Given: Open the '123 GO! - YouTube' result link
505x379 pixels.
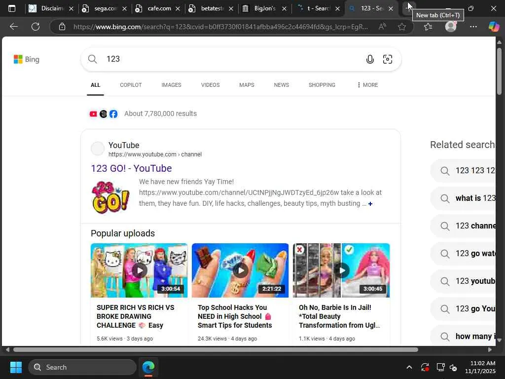Looking at the screenshot, I should click(131, 168).
